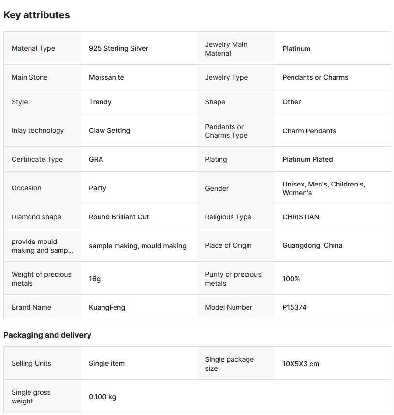Select the model number P15374
The image size is (394, 415).
pos(294,307)
